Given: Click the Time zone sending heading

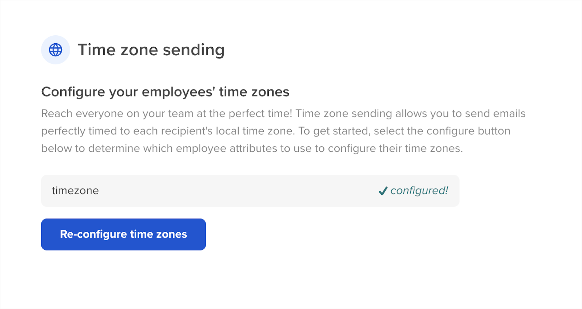Looking at the screenshot, I should (x=151, y=50).
